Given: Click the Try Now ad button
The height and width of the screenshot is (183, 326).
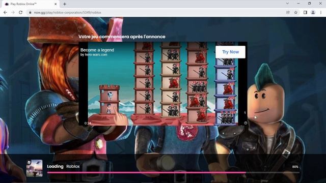Looking at the screenshot, I should click(x=230, y=52).
